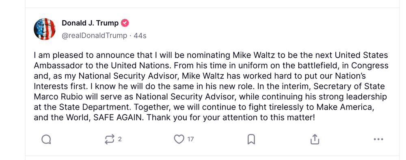This screenshot has width=406, height=160.
Task: Click the 44s timestamp
Action: 140,36
